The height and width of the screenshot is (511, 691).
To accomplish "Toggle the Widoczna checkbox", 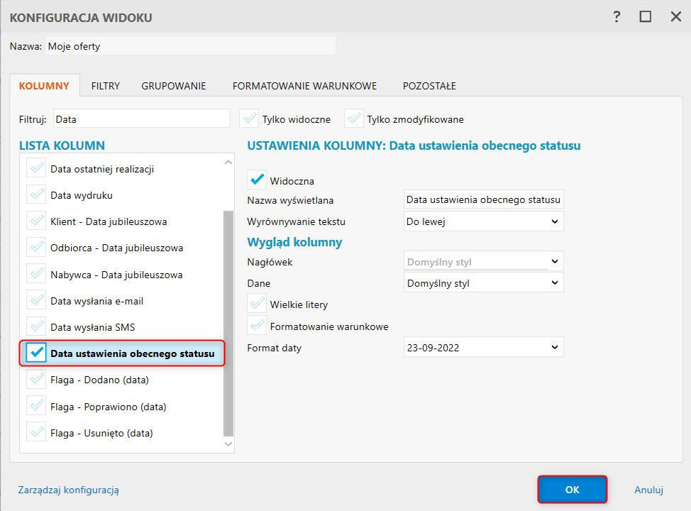I will (257, 180).
